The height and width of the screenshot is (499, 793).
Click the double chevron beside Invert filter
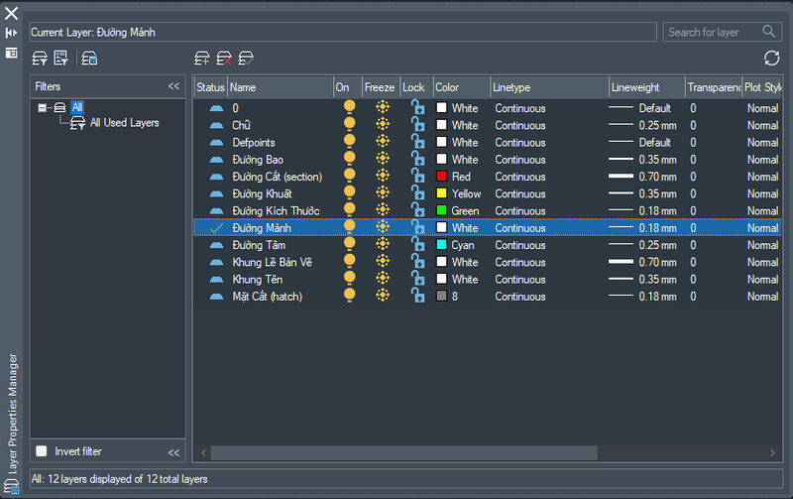174,453
